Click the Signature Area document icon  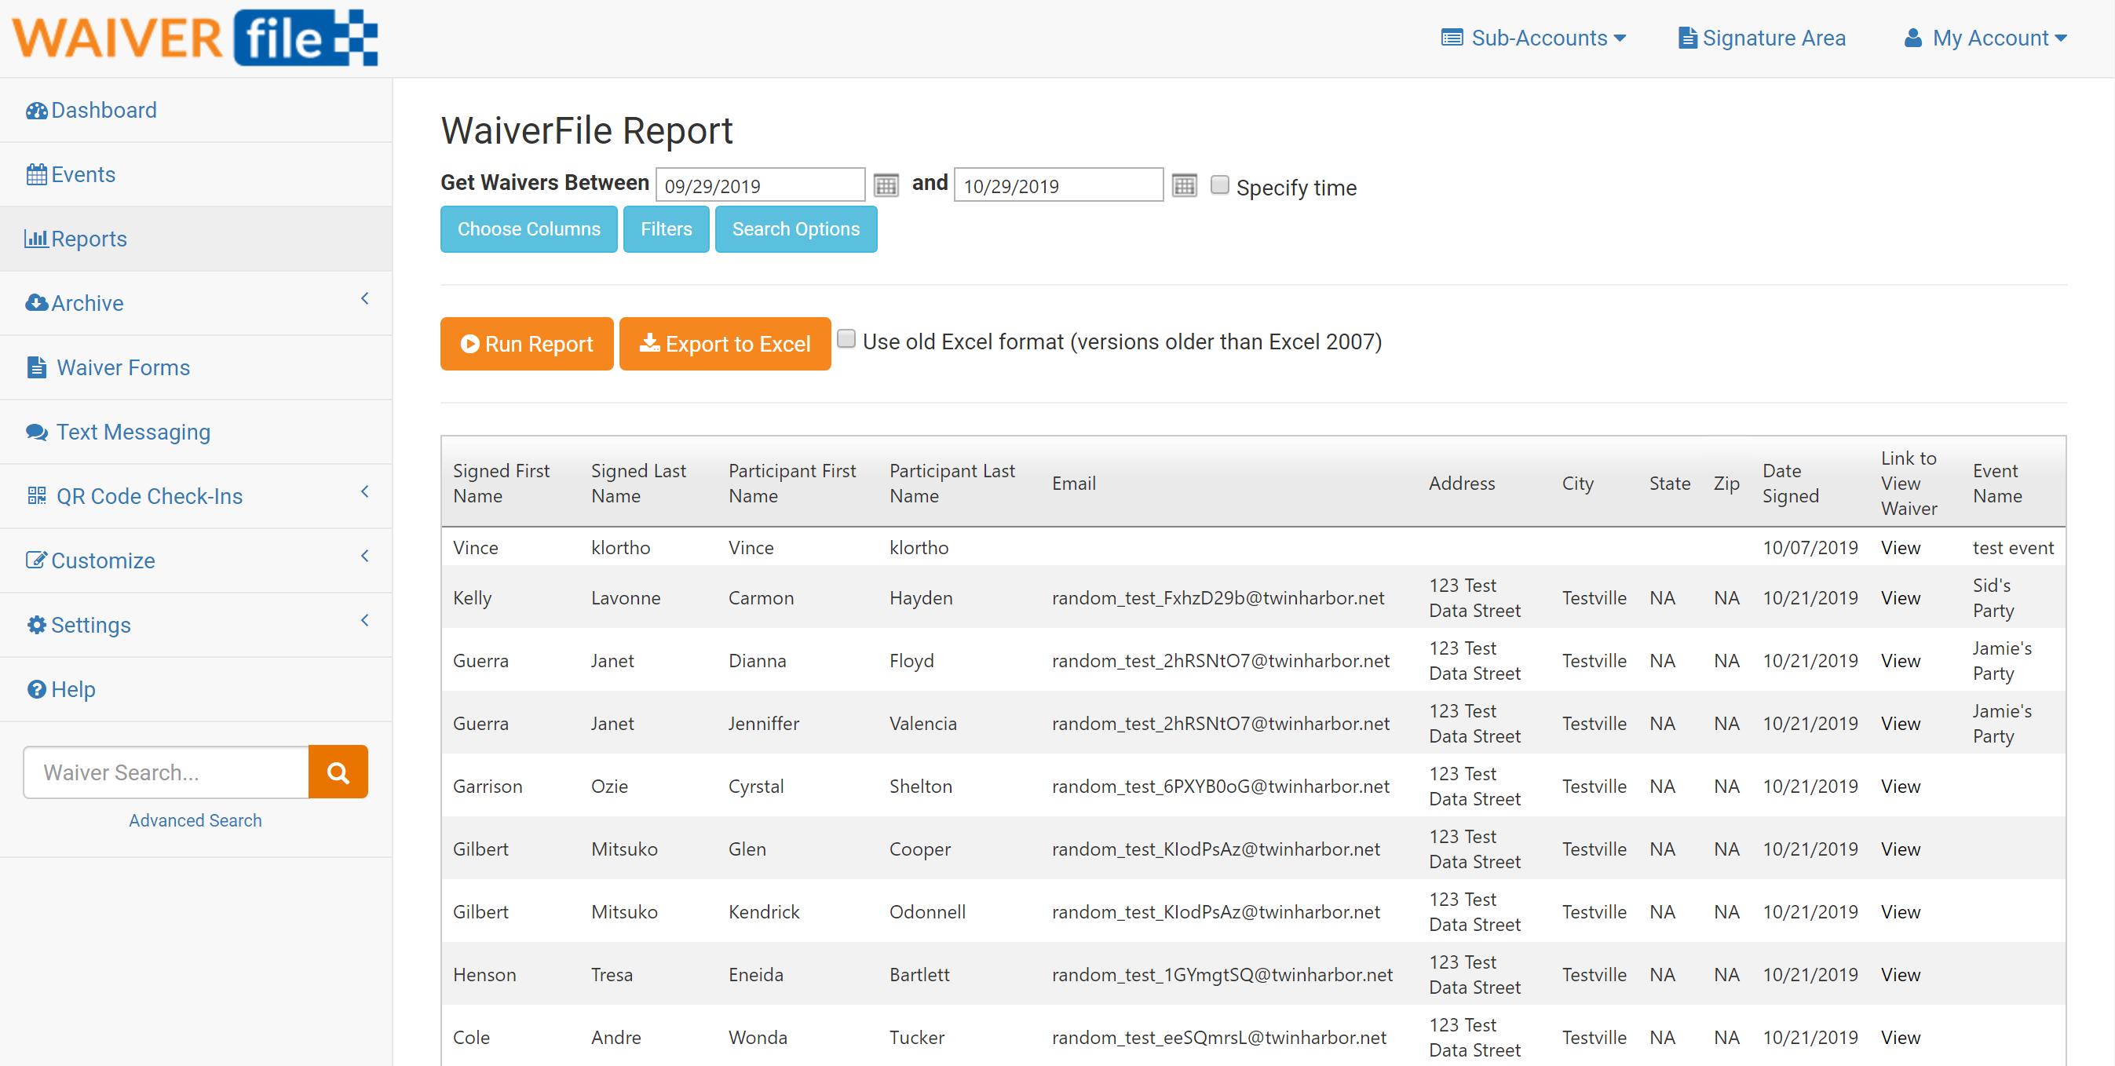[x=1687, y=38]
